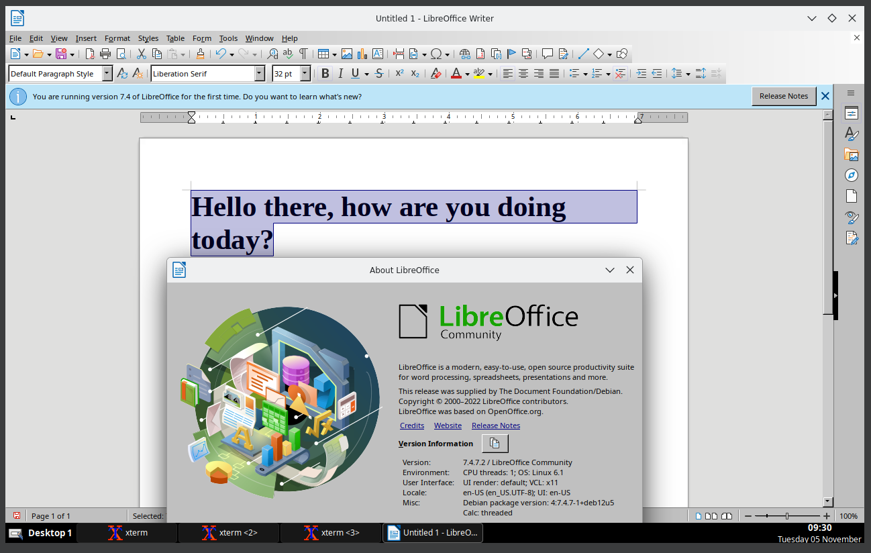Viewport: 871px width, 553px height.
Task: Click the Print document icon
Action: [x=105, y=54]
